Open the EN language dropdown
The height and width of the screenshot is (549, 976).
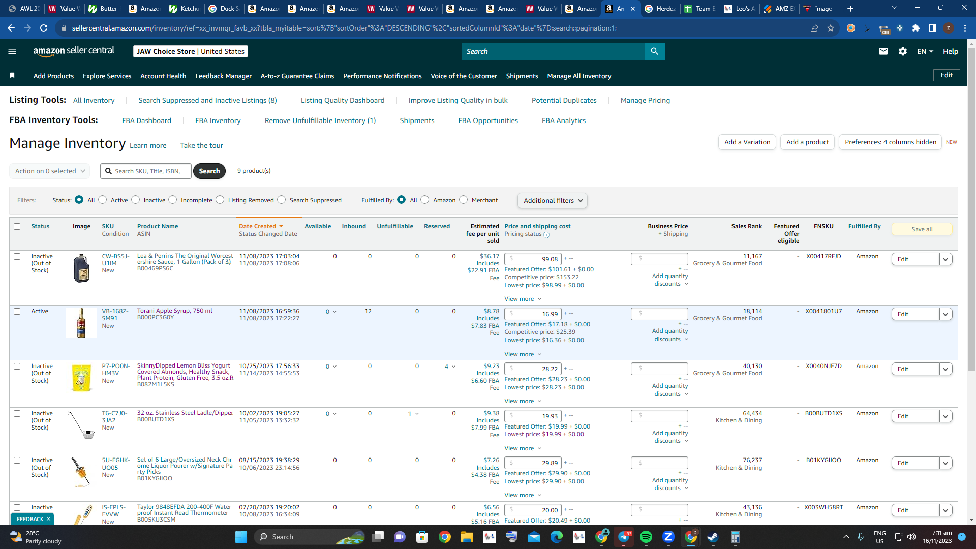pos(925,51)
